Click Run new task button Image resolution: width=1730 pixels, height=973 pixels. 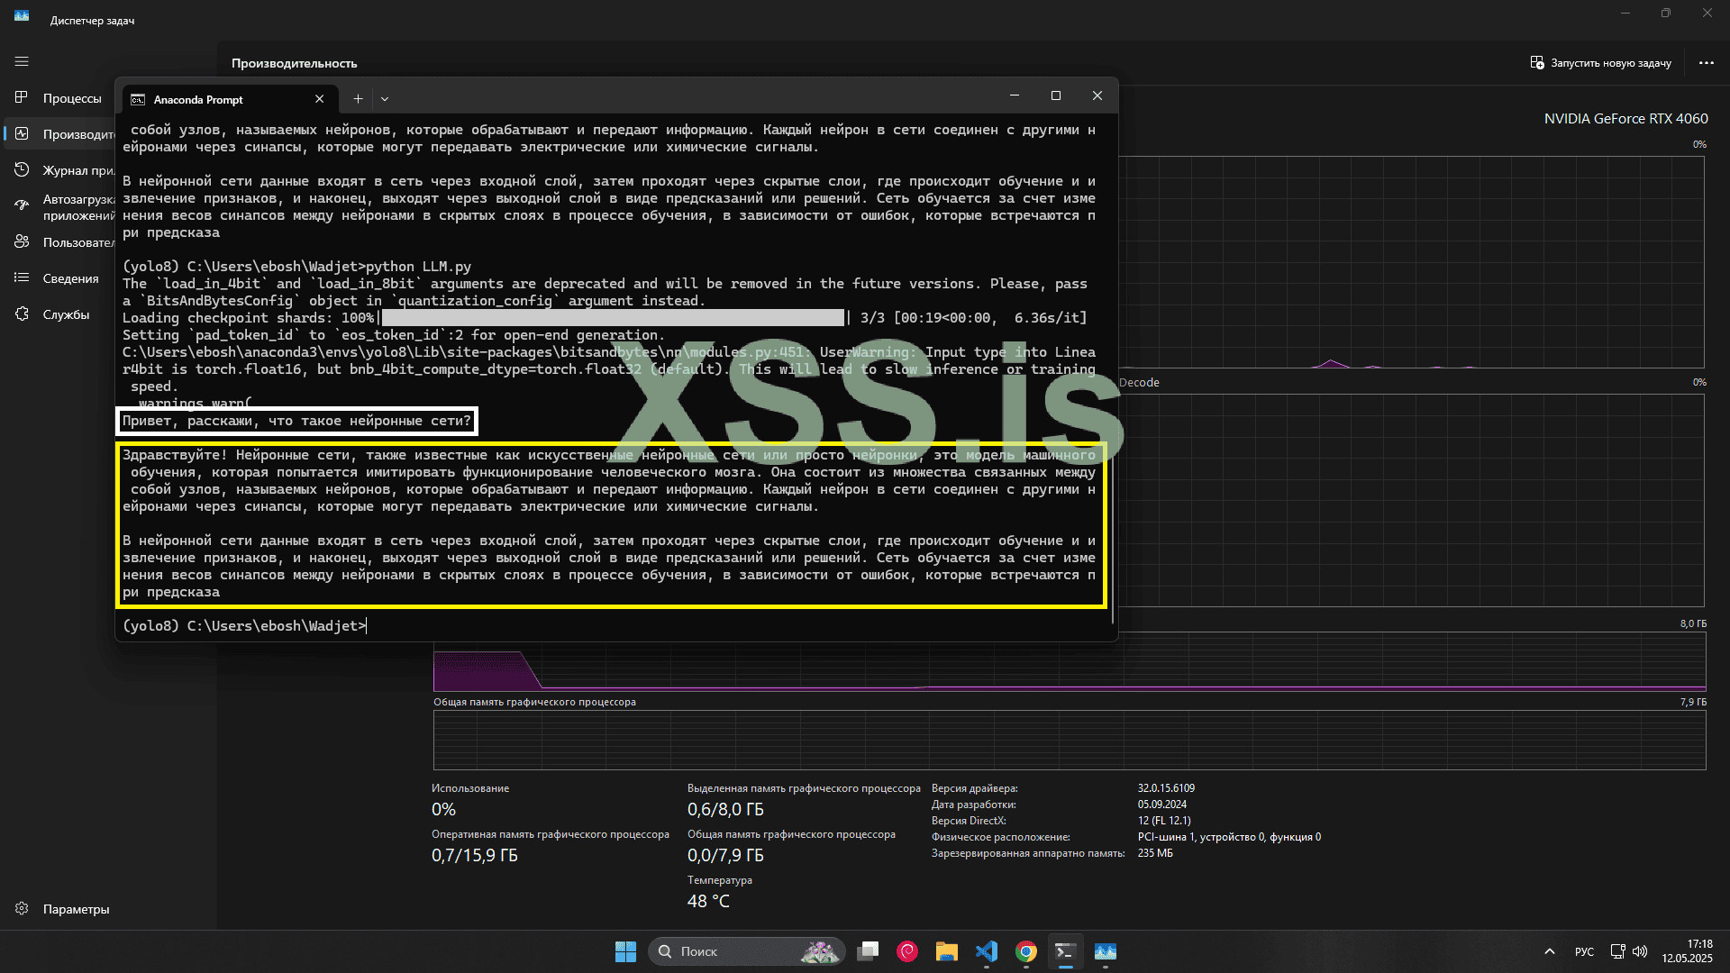tap(1600, 63)
